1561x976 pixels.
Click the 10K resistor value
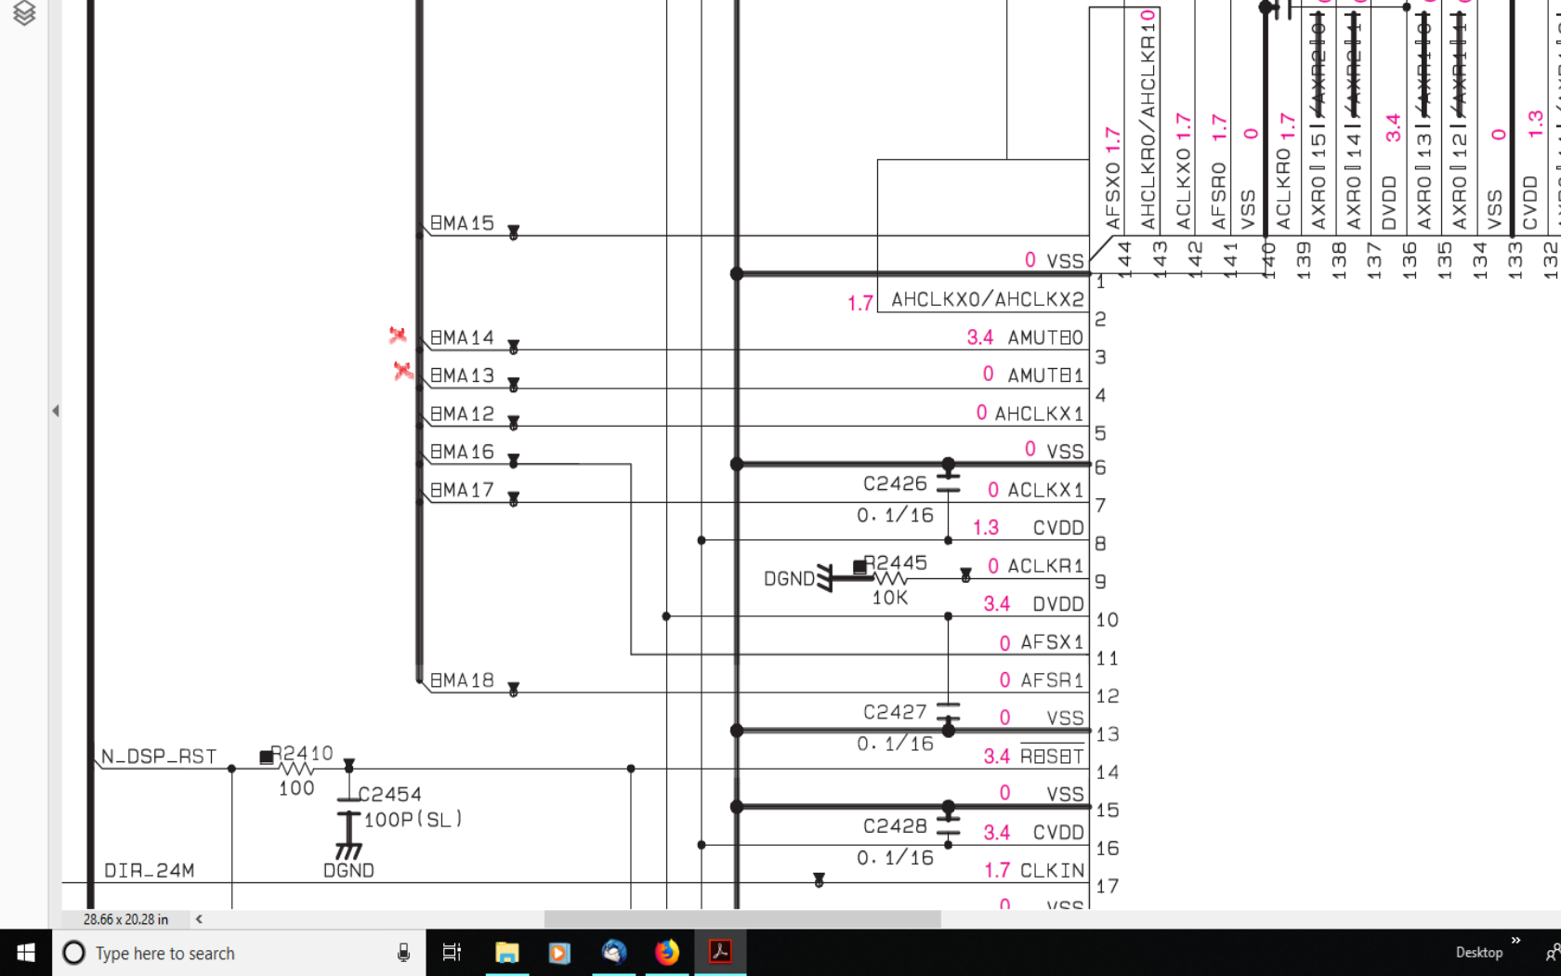coord(890,598)
